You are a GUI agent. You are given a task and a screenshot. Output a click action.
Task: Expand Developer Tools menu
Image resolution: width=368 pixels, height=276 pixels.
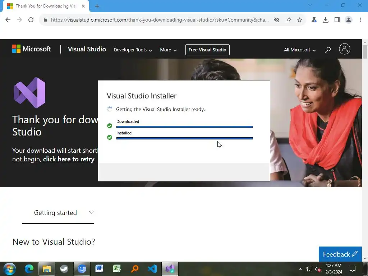[x=133, y=50]
